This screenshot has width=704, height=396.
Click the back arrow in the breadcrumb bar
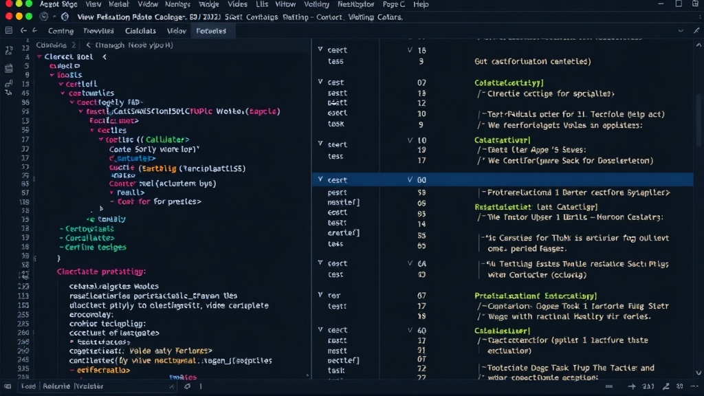(89, 45)
